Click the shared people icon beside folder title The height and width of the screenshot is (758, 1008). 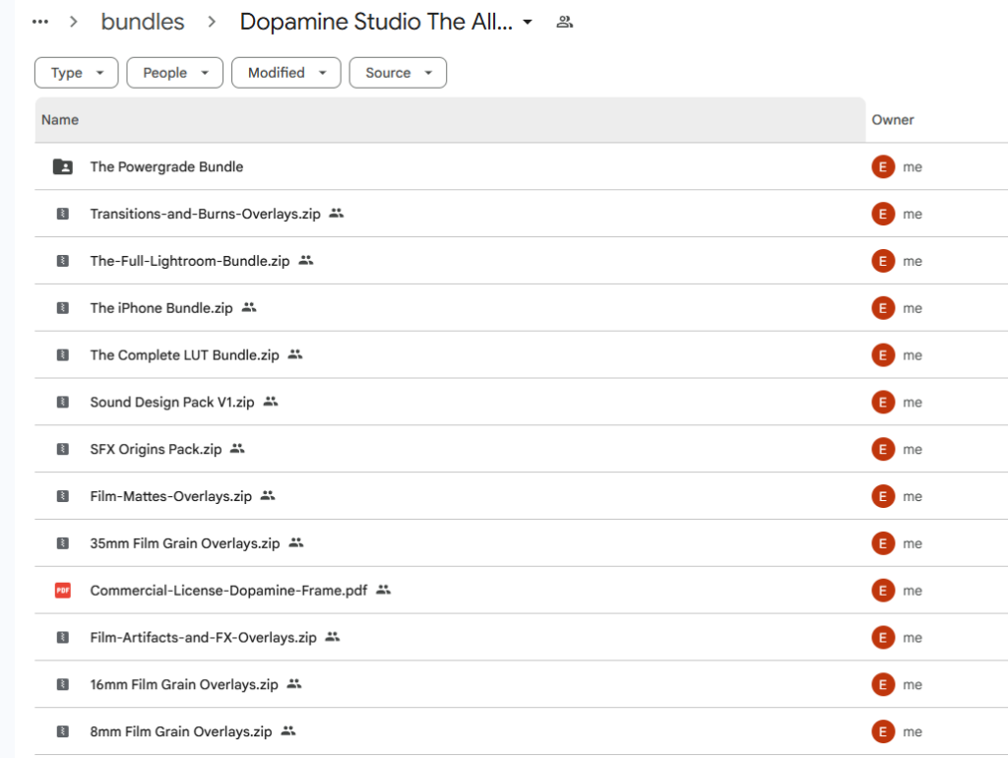click(564, 22)
